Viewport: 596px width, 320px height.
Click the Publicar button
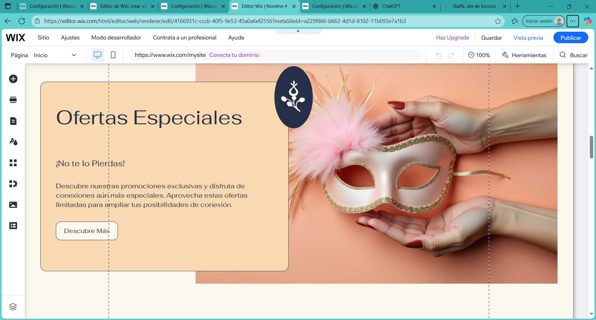click(x=571, y=38)
